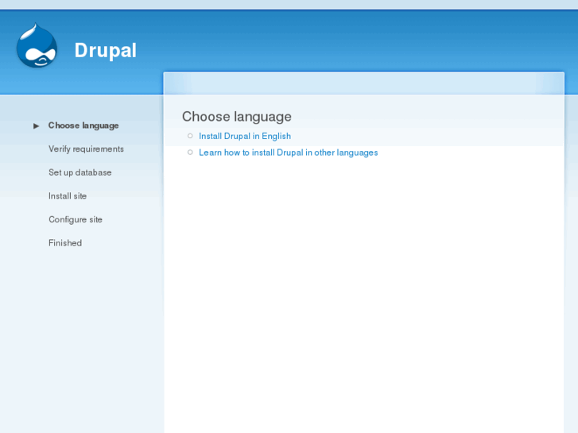The image size is (578, 433).
Task: Click the Choose language page heading
Action: [x=237, y=117]
